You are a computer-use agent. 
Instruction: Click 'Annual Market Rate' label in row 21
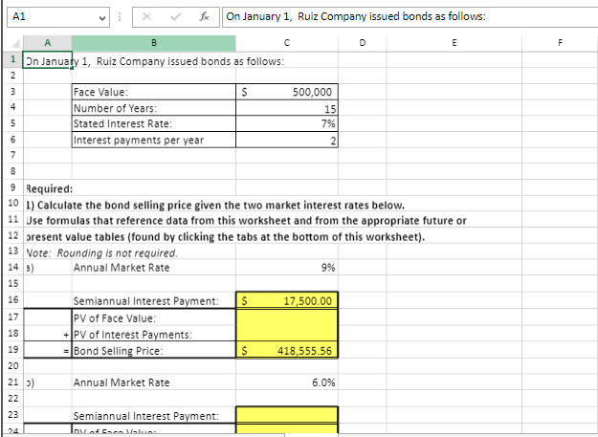(122, 382)
